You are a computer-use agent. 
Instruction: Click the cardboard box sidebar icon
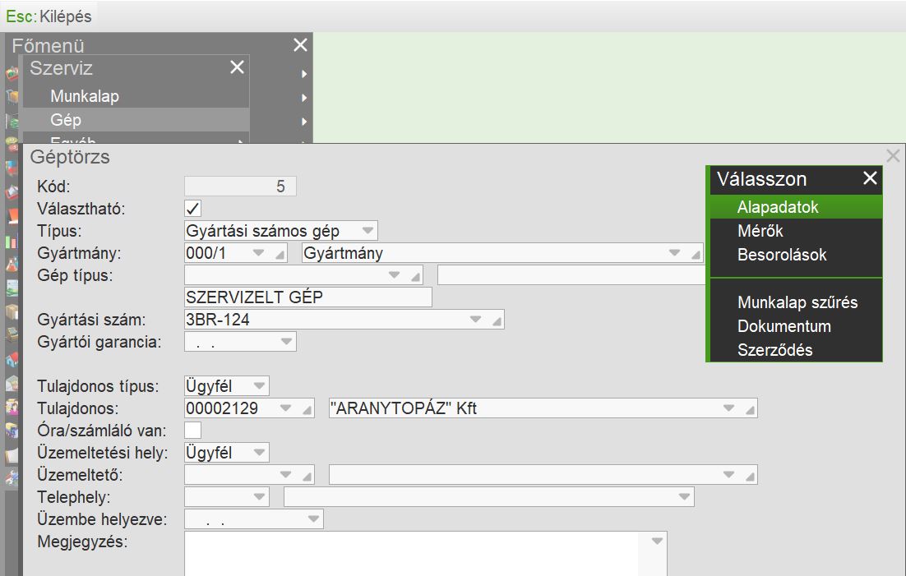pyautogui.click(x=12, y=311)
